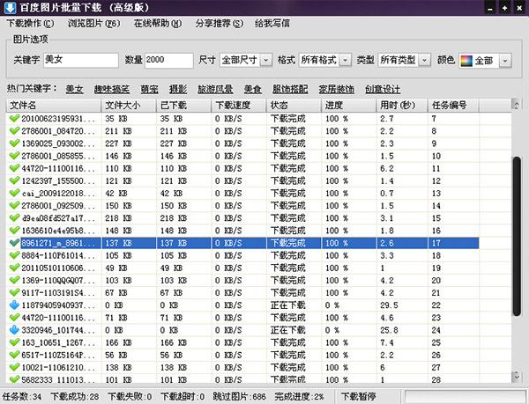Click green checkmark icon of task 14 row

pyautogui.click(x=14, y=205)
